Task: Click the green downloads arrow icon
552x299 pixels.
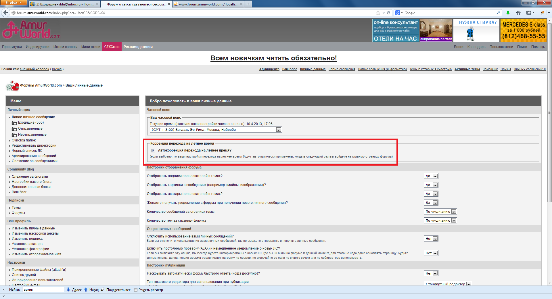Action: click(508, 13)
